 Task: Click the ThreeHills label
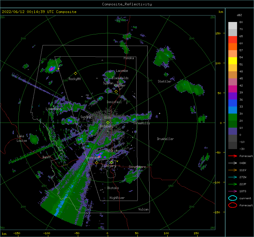pos(142,123)
